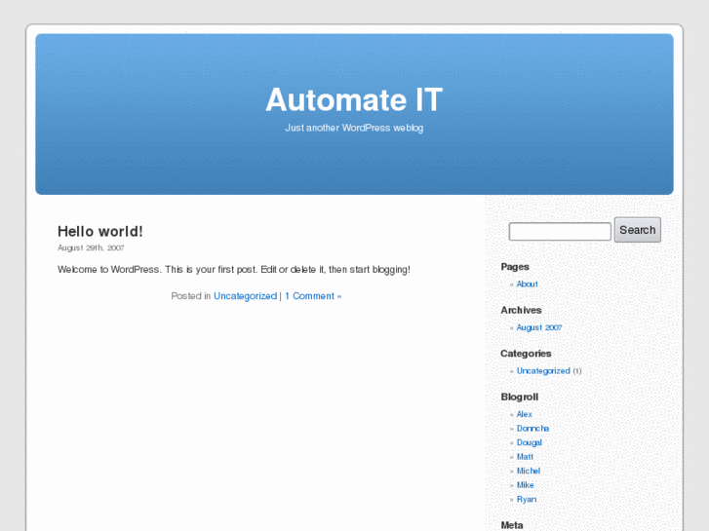The image size is (709, 531).
Task: Click the Search button
Action: click(638, 230)
